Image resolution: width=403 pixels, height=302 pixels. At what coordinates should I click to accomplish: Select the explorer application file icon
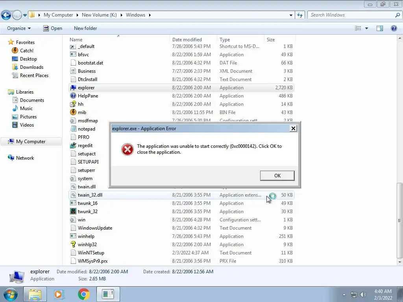tap(73, 88)
